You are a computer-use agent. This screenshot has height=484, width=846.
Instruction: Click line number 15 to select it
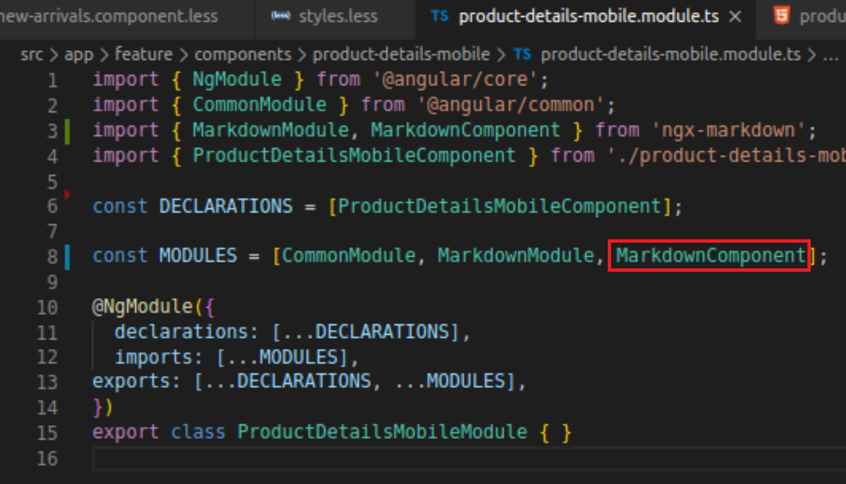point(47,431)
